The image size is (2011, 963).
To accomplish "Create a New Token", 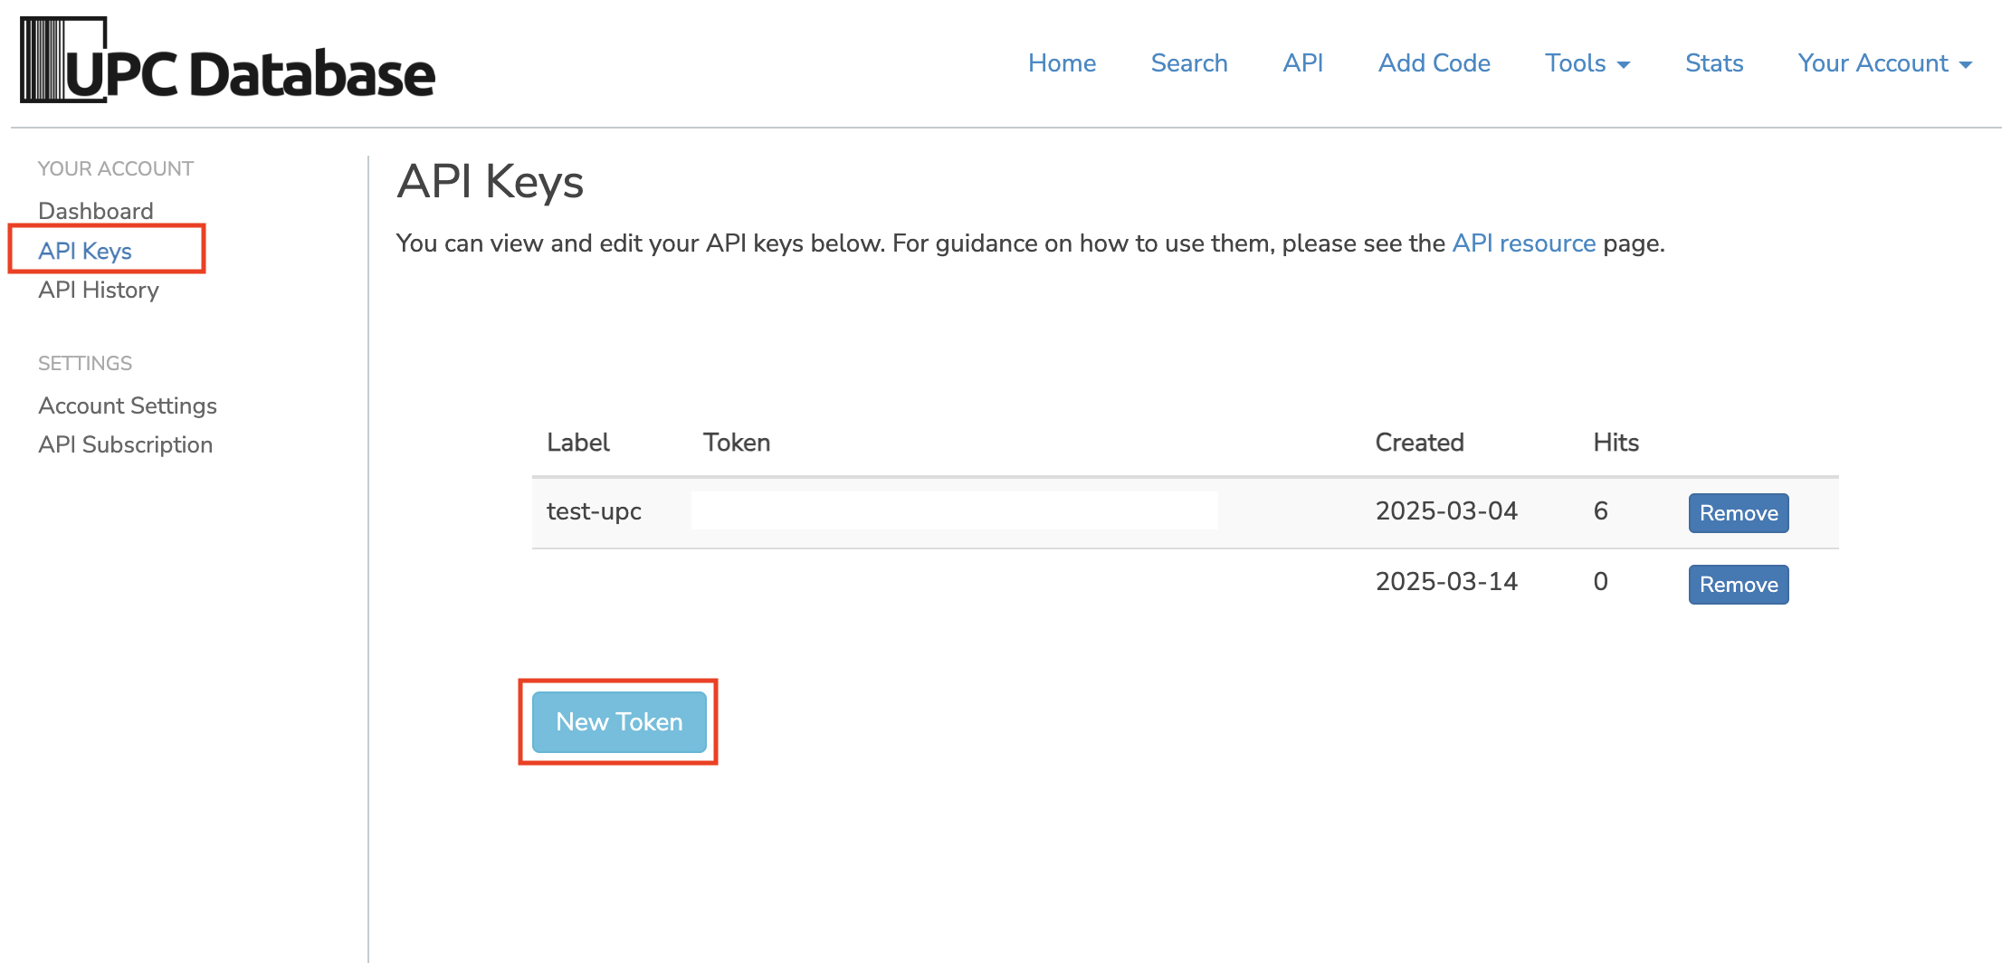I will tap(619, 722).
